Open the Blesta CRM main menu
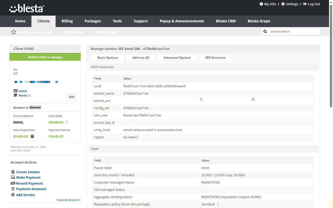This screenshot has width=333, height=208. [x=226, y=21]
